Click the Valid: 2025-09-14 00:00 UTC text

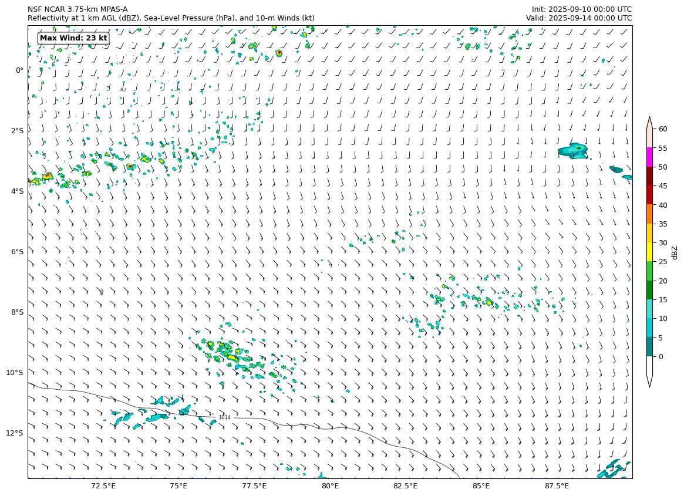pos(579,18)
